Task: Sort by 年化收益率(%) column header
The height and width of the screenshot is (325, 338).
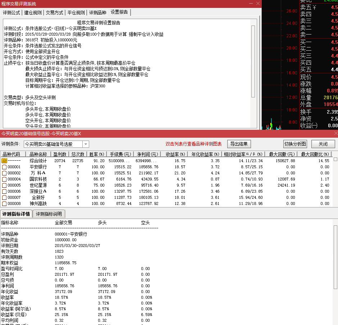Action: pyautogui.click(x=205, y=154)
